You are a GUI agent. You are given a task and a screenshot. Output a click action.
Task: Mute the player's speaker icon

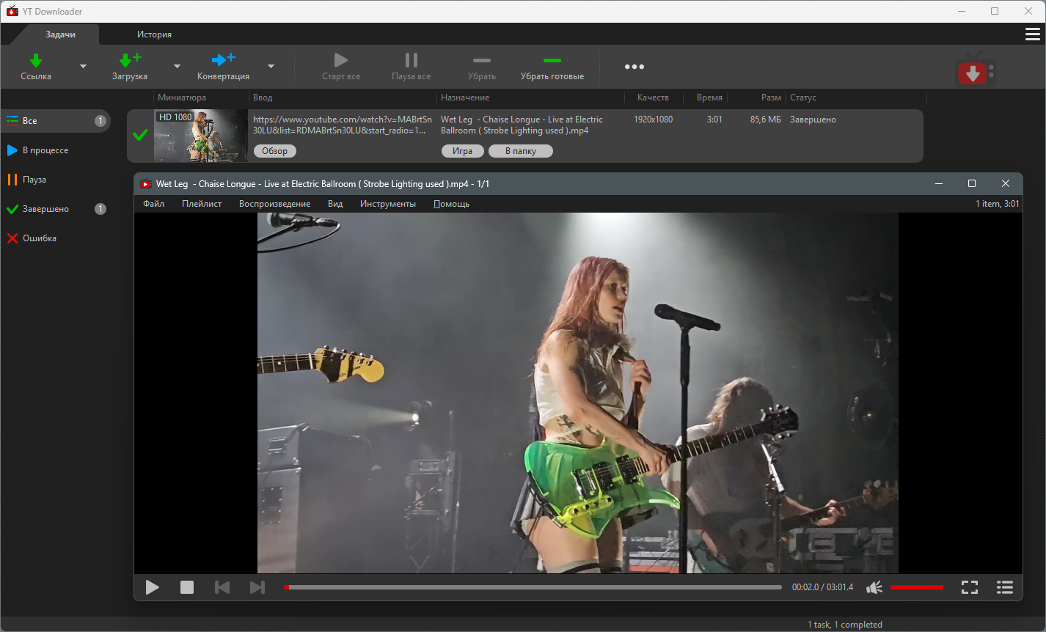874,587
